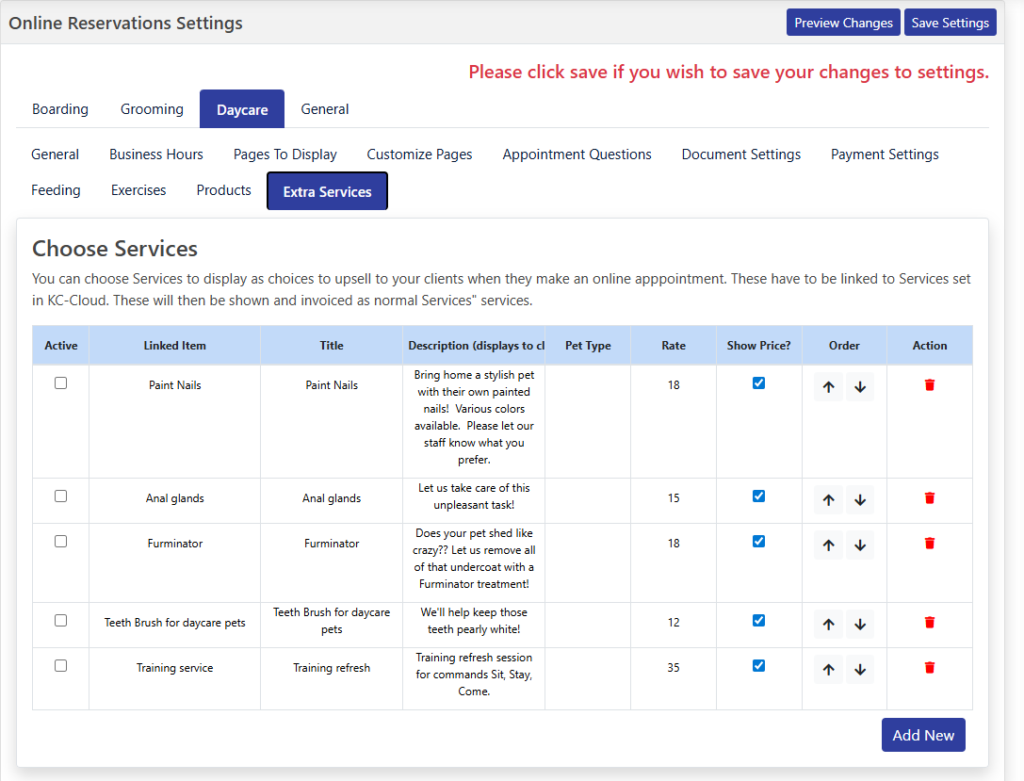Delete the Paint Nails service
This screenshot has height=781, width=1024.
coord(929,385)
